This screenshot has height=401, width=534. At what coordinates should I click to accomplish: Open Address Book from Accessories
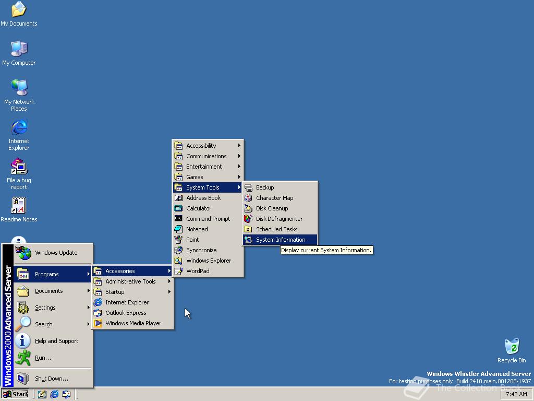(208, 198)
